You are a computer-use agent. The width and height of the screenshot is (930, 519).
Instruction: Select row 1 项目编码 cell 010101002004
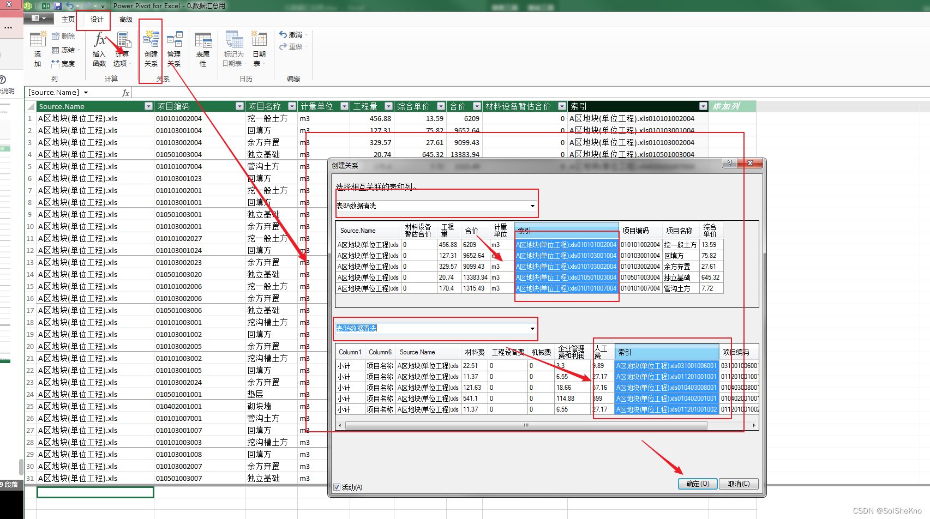(200, 118)
